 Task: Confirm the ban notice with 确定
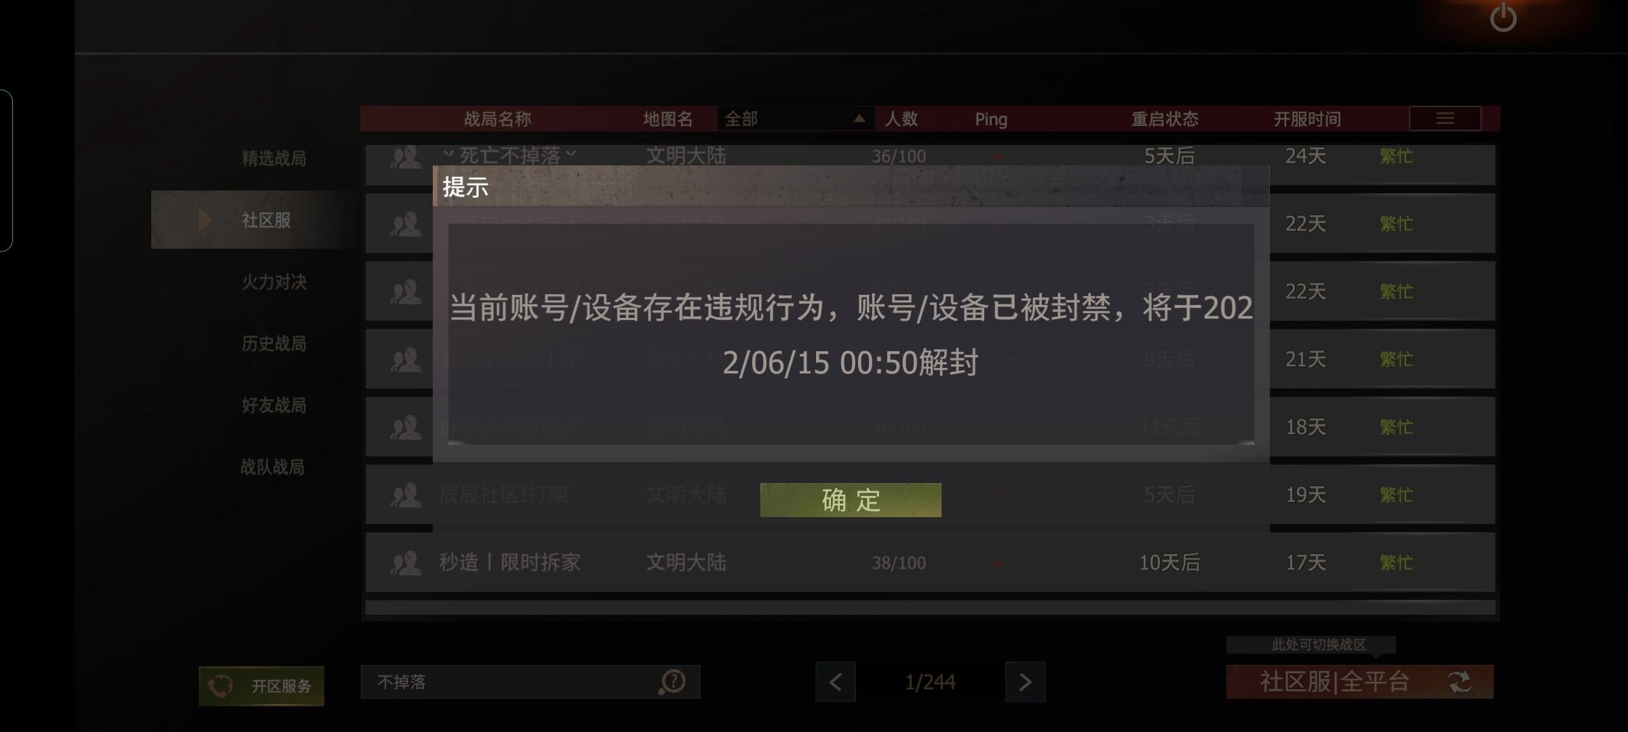coord(851,500)
